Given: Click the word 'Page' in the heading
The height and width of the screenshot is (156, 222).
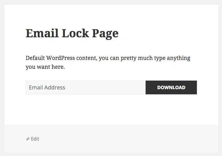Looking at the screenshot, I should click(105, 34).
